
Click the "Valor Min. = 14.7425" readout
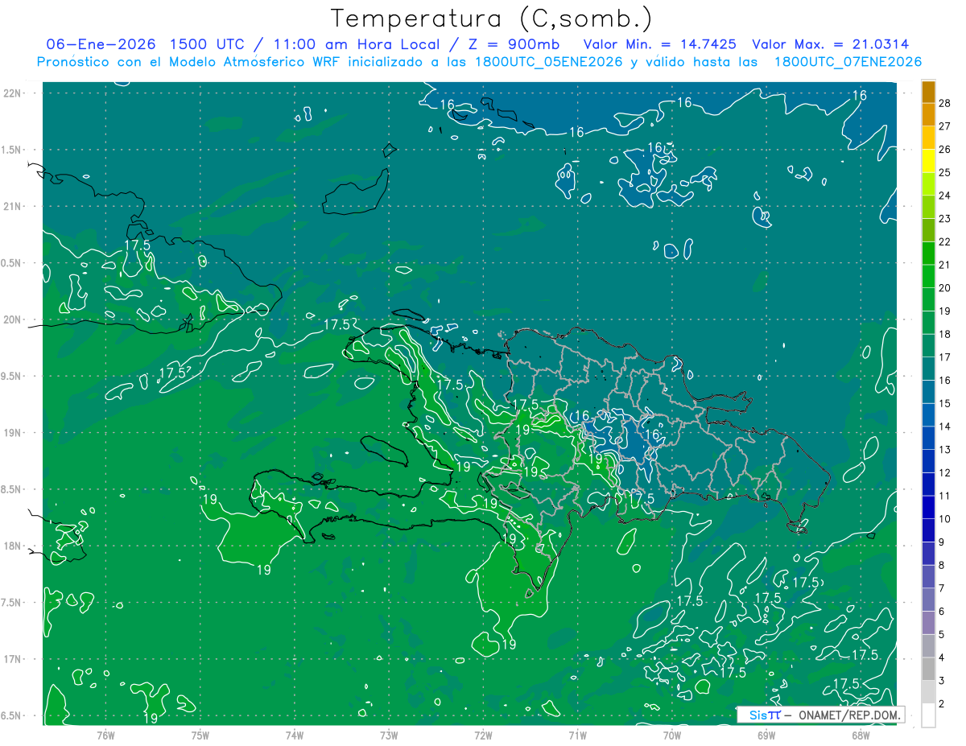[662, 44]
